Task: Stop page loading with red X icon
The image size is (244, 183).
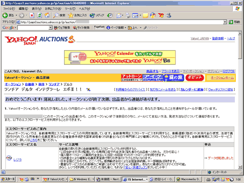Action: pyautogui.click(x=32, y=15)
